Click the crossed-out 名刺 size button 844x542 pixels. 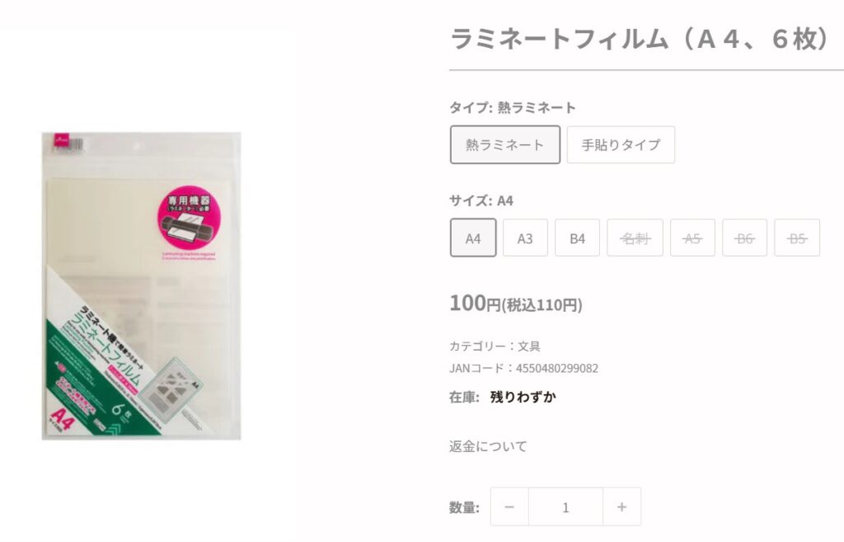click(635, 238)
